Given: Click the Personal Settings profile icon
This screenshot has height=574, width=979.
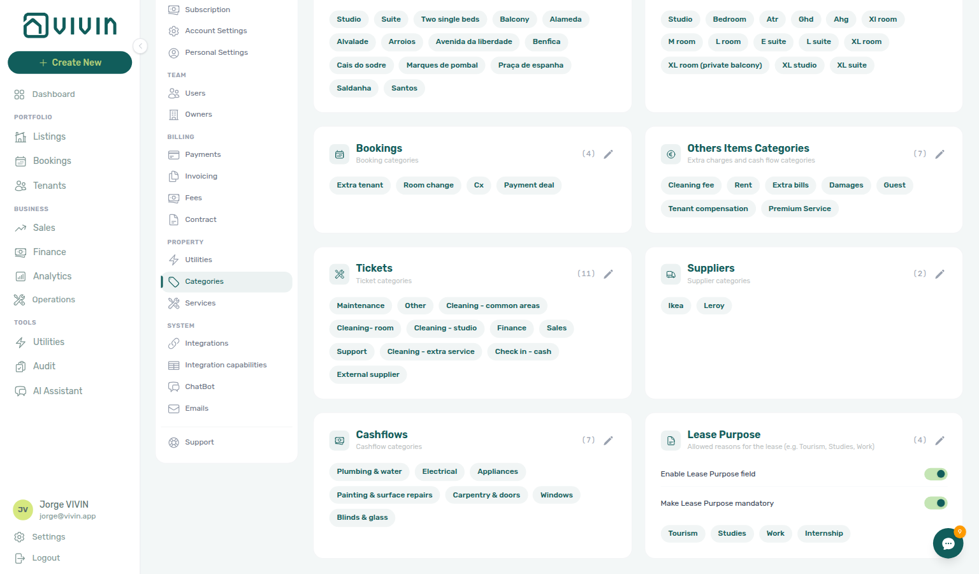Looking at the screenshot, I should click(173, 53).
